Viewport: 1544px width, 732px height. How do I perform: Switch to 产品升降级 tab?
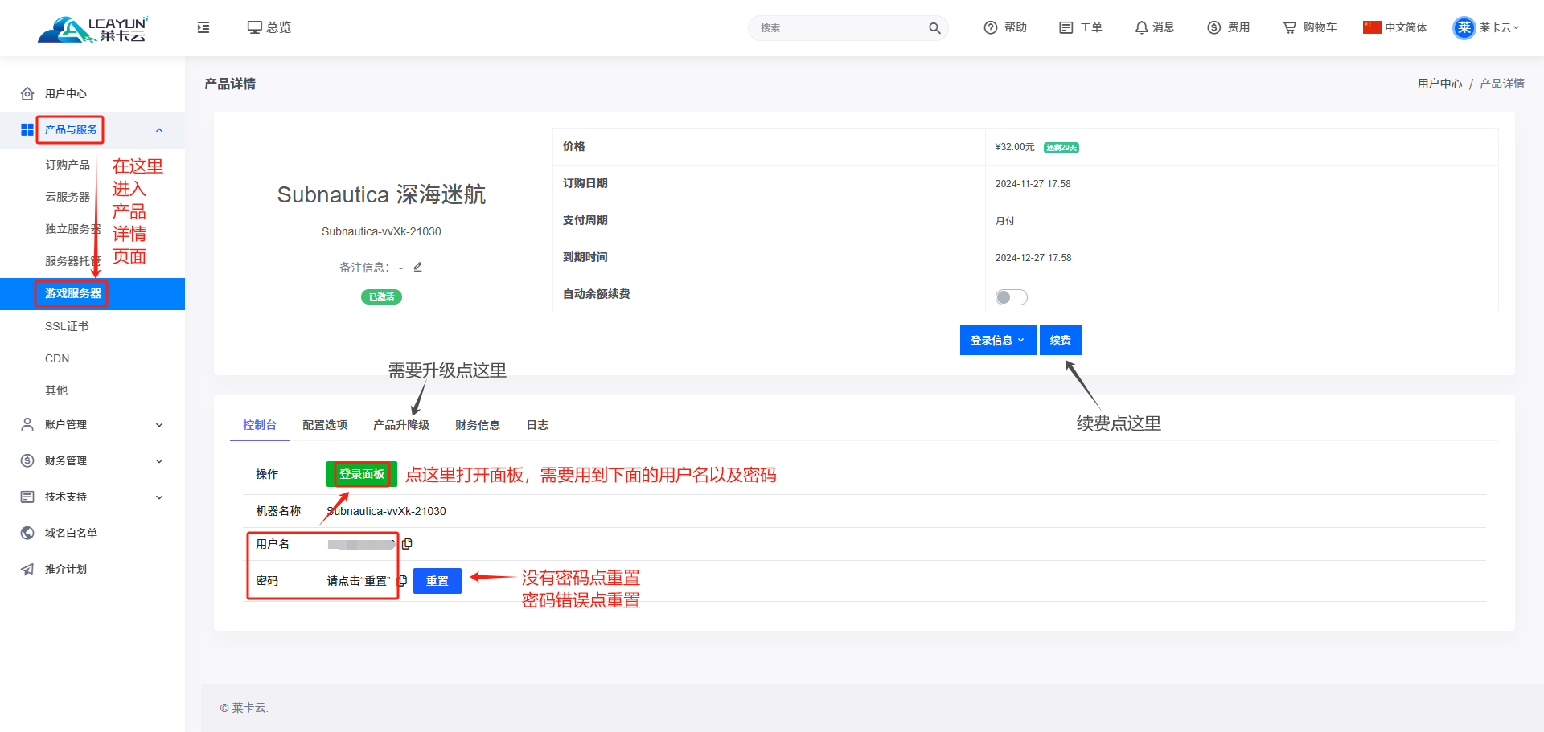coord(401,424)
